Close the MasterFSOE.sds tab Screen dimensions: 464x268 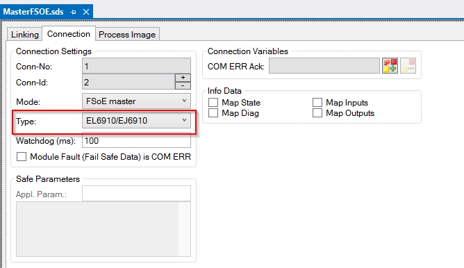(x=86, y=12)
